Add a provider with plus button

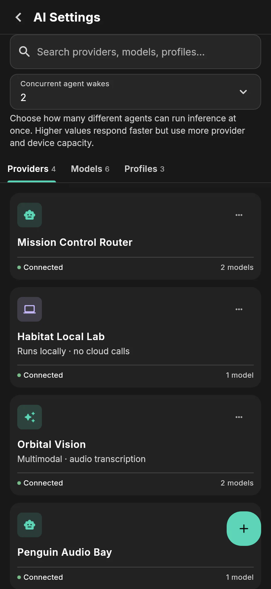point(244,529)
